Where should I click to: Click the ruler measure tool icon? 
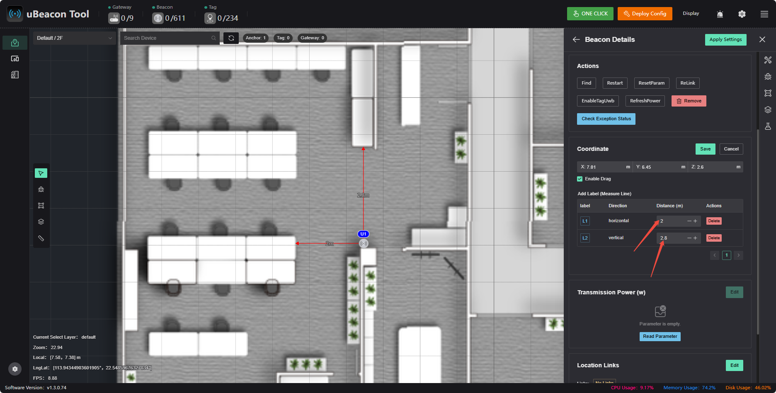click(x=41, y=238)
